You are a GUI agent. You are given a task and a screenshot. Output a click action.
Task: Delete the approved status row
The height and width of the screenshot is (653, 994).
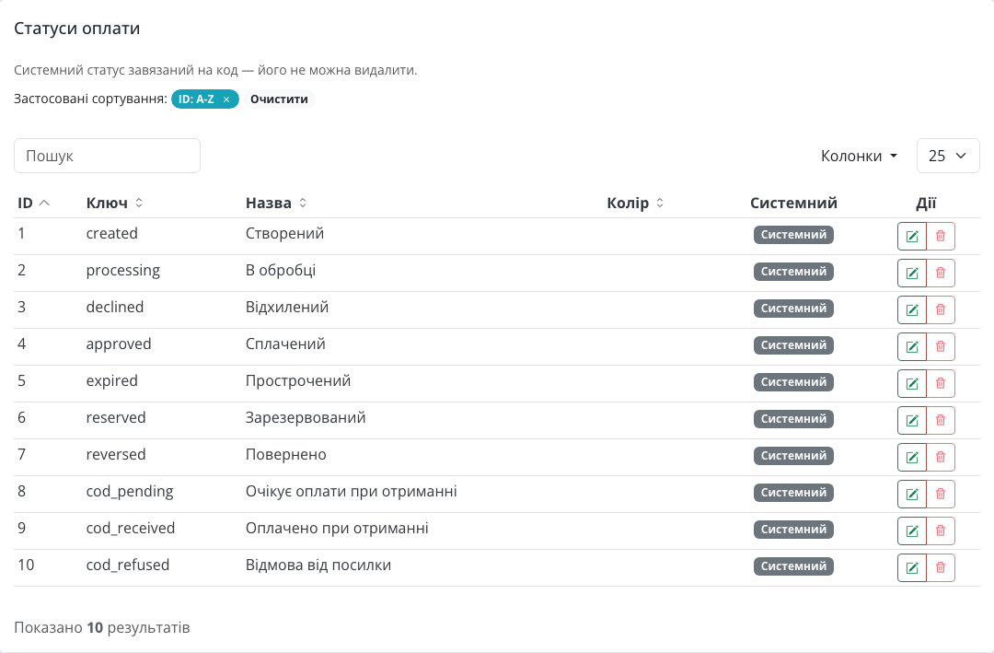[x=941, y=346]
